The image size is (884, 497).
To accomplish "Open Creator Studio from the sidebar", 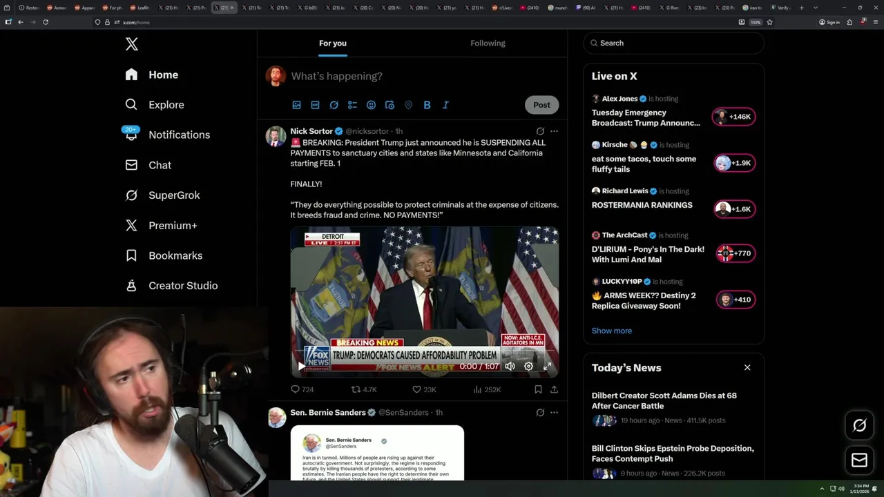I will pyautogui.click(x=171, y=286).
